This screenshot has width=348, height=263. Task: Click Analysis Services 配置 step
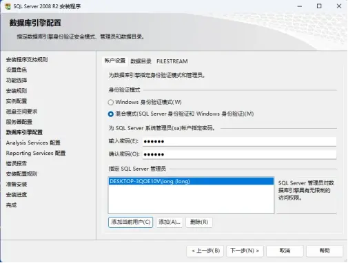33,143
